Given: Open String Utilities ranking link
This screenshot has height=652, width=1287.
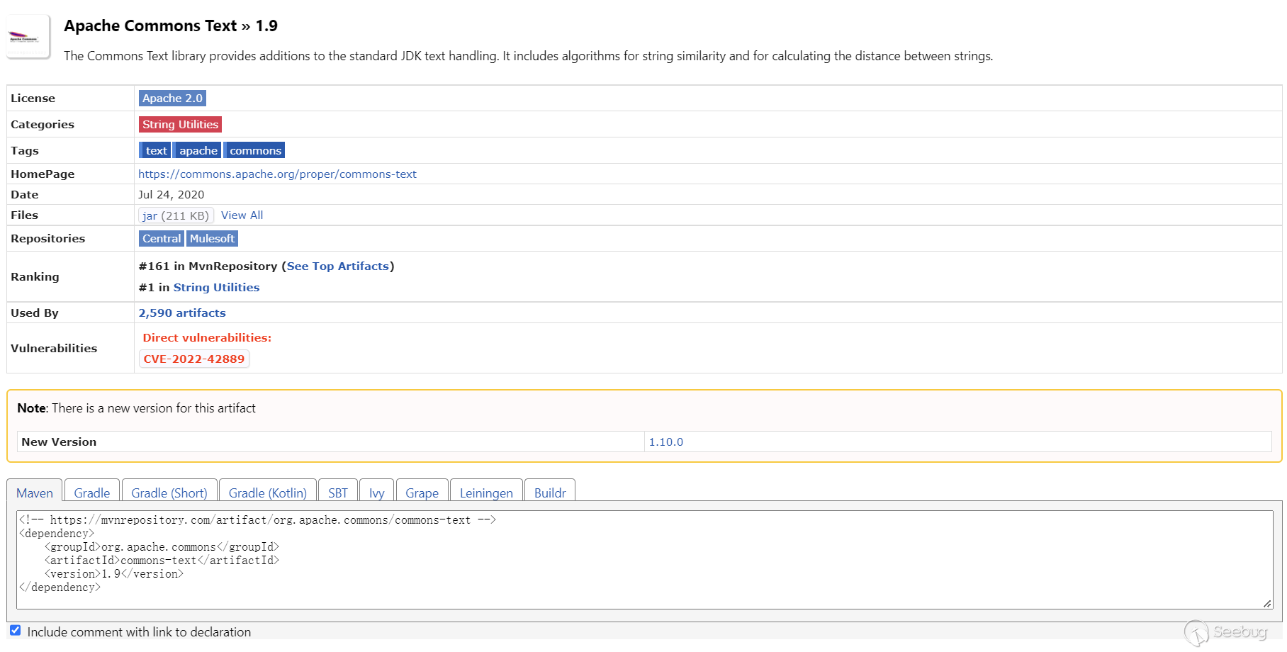Looking at the screenshot, I should (x=216, y=288).
